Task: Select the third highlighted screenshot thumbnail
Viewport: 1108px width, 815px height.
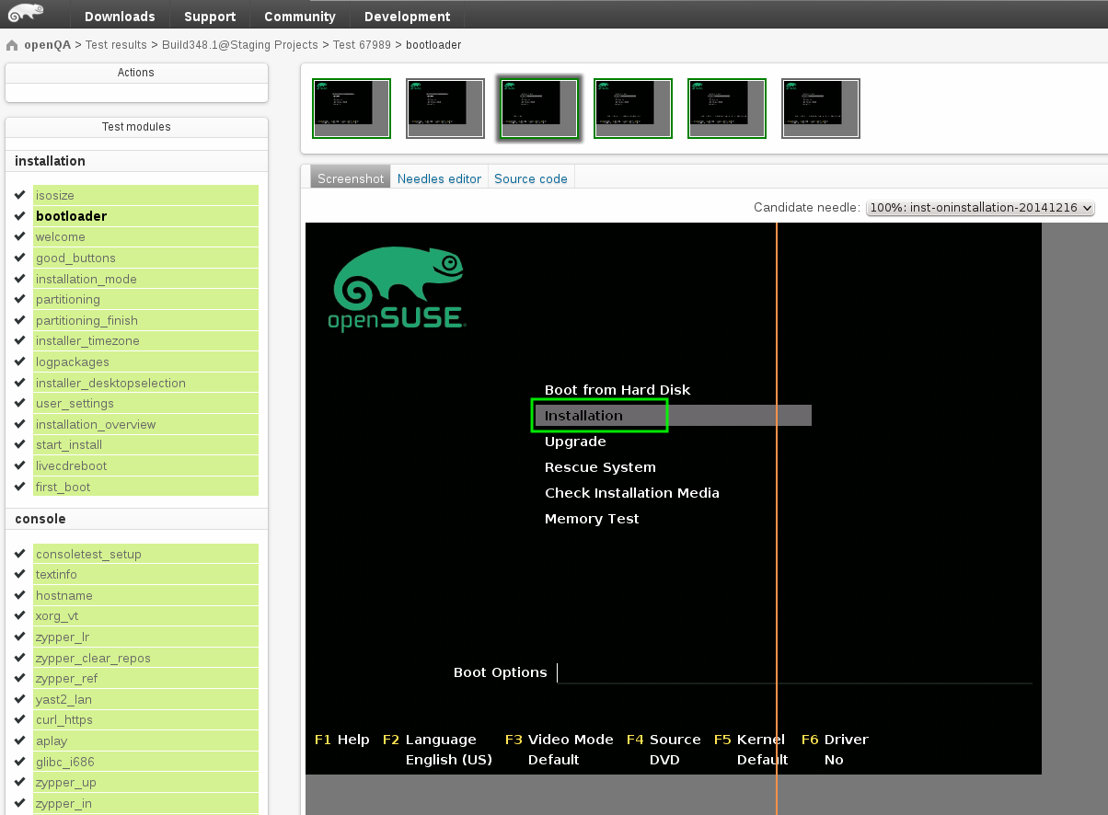Action: tap(539, 109)
